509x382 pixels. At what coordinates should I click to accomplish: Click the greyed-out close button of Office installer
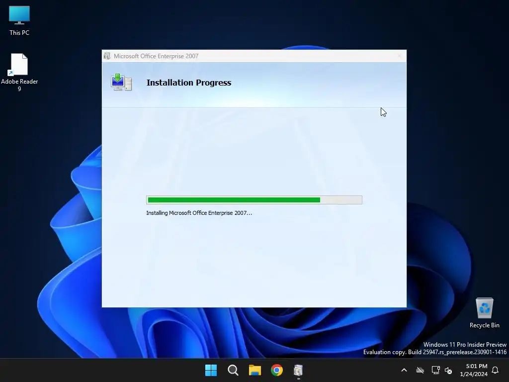tap(399, 56)
